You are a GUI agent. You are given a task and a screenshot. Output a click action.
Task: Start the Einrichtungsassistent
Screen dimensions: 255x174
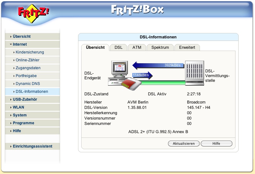click(32, 146)
